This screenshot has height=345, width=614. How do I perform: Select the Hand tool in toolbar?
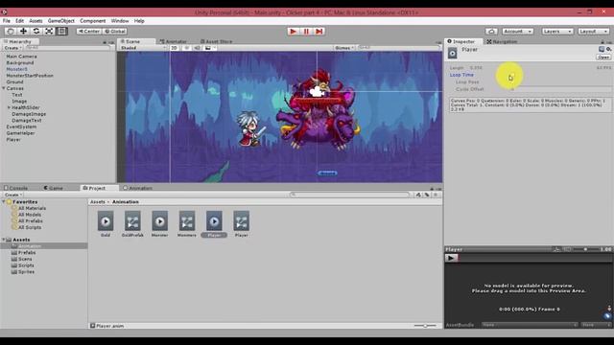(x=11, y=31)
